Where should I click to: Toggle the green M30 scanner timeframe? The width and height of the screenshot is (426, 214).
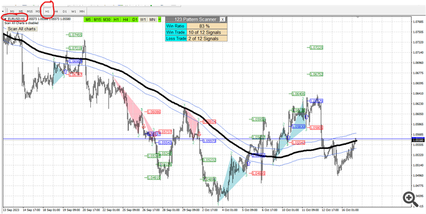click(x=107, y=20)
